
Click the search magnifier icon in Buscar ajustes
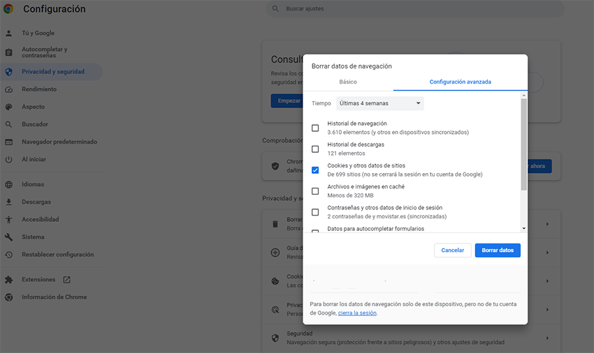pos(275,8)
